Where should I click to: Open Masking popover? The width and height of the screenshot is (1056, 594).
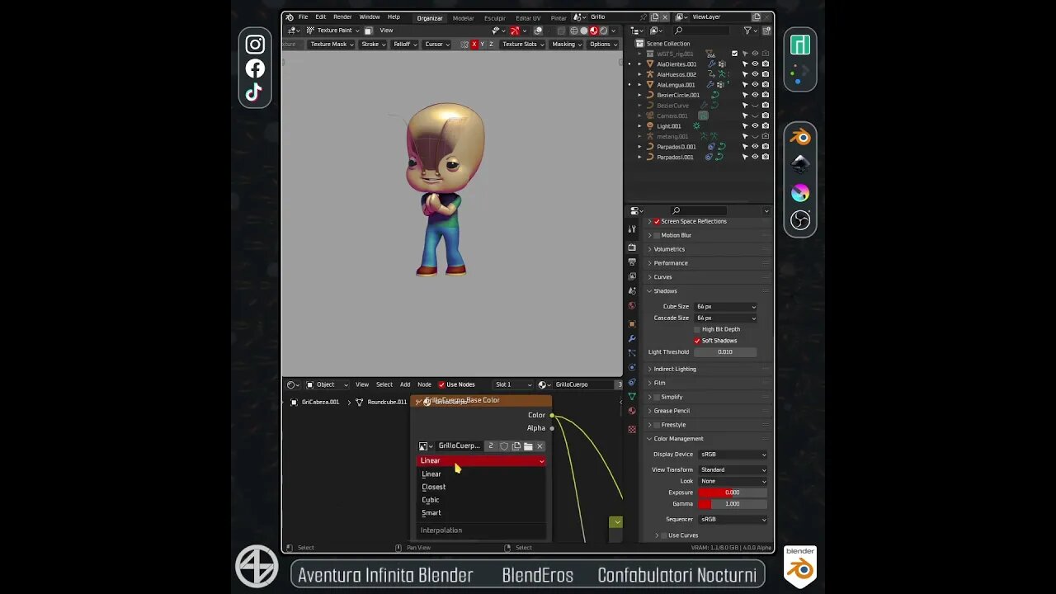[x=566, y=45]
